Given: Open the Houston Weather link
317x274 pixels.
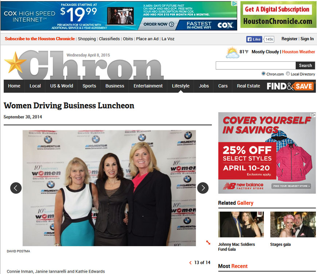Looking at the screenshot, I should tap(298, 52).
